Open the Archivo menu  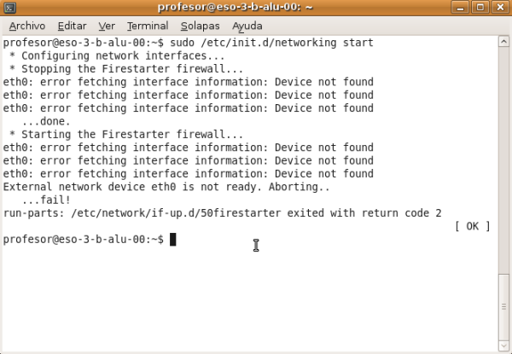26,26
